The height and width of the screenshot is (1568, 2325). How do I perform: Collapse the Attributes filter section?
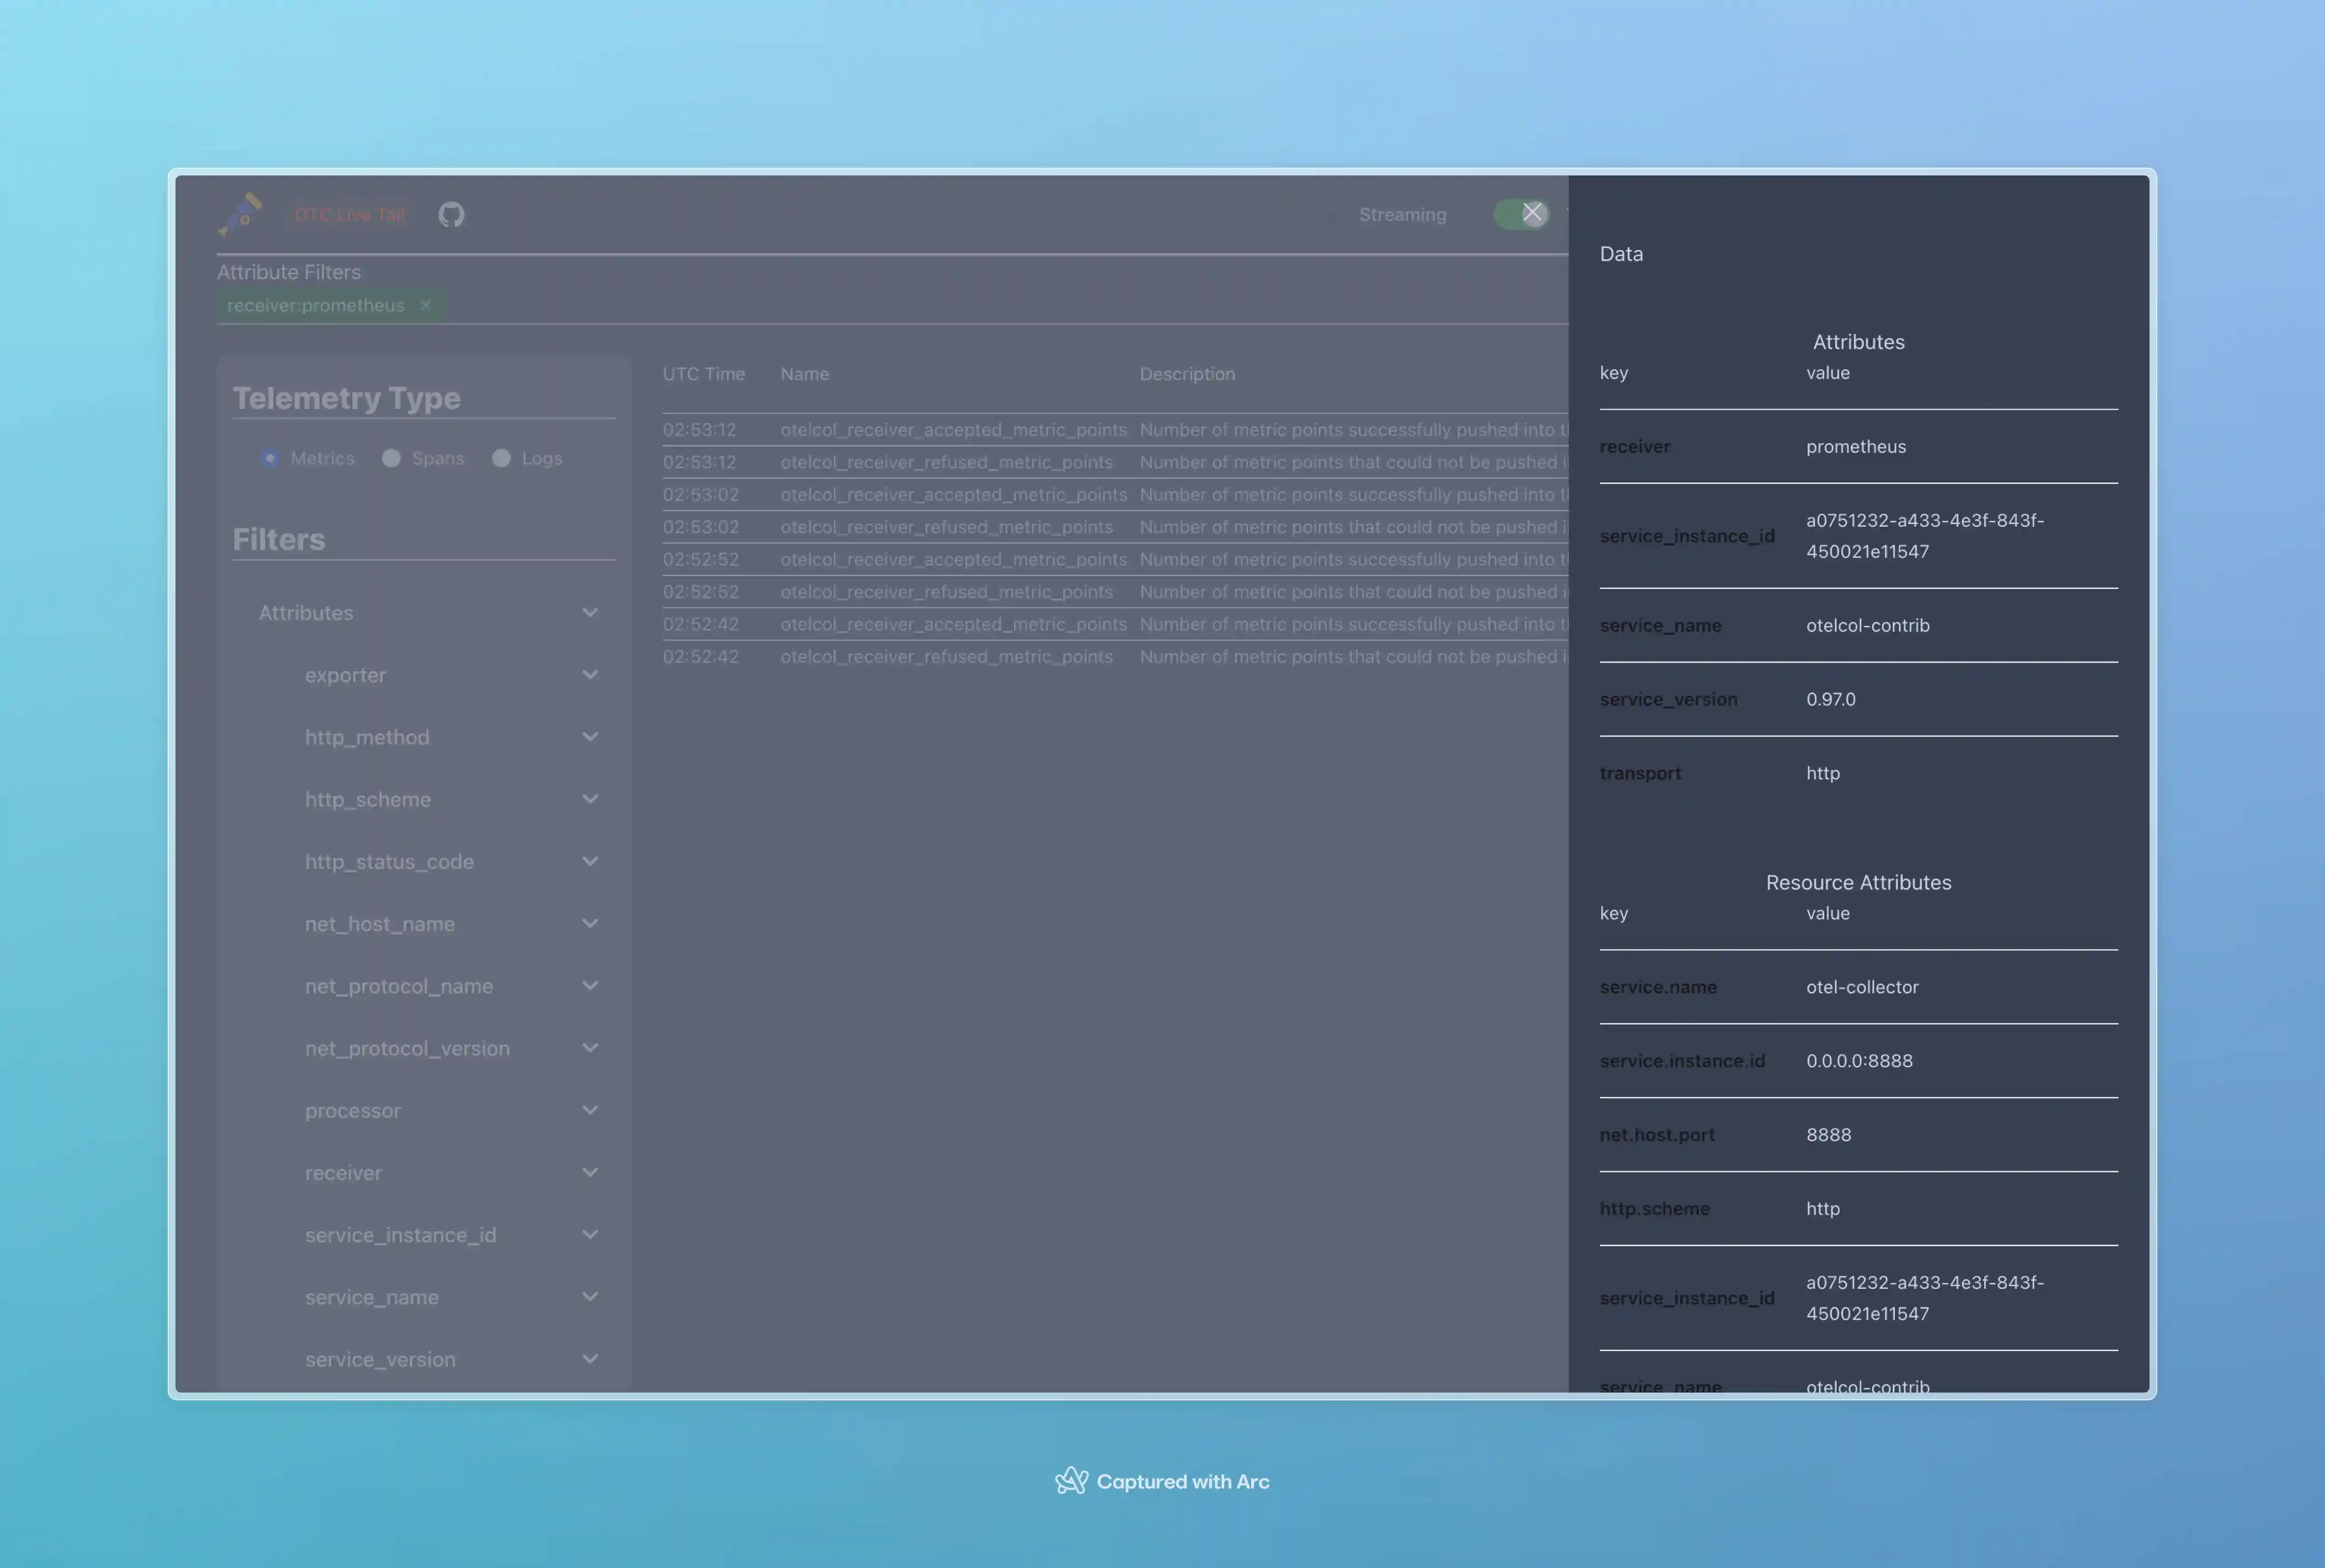(x=589, y=612)
